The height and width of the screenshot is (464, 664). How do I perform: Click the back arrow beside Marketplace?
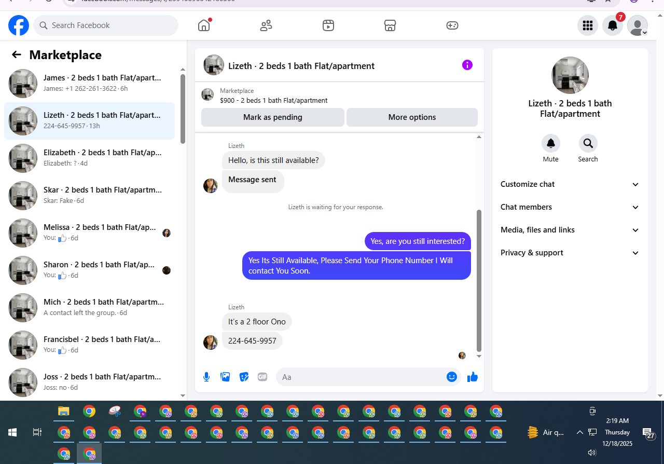(x=17, y=54)
